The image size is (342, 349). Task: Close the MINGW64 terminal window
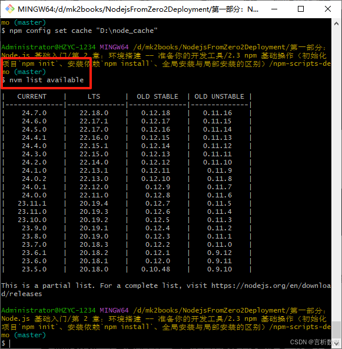tap(328, 9)
